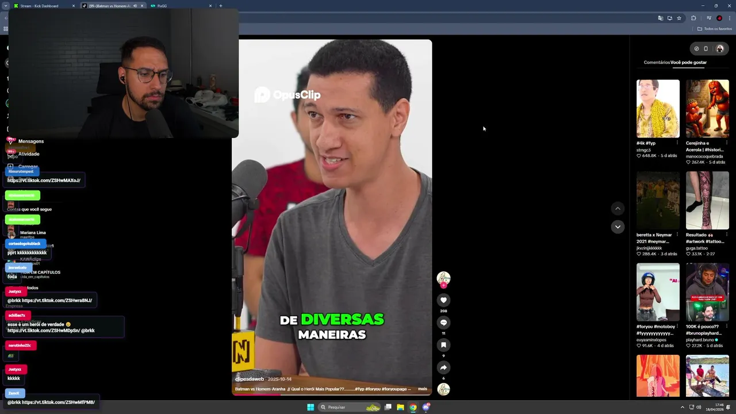Open the '100K é pouco??' thumbnail
This screenshot has width=736, height=414.
[707, 292]
